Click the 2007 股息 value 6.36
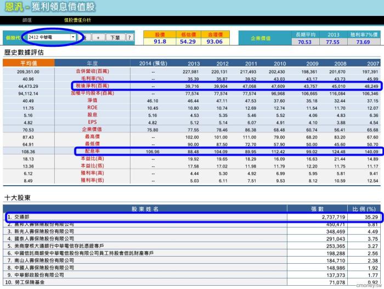 374,115
